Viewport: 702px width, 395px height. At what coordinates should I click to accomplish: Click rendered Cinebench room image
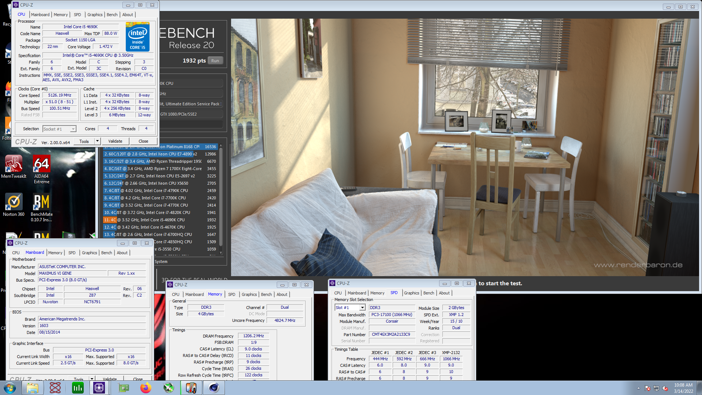[x=464, y=147]
